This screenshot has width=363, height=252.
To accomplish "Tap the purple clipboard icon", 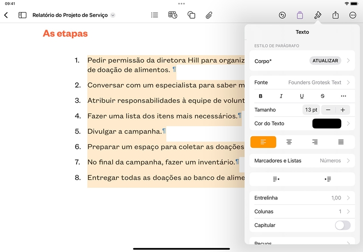I will (x=300, y=15).
